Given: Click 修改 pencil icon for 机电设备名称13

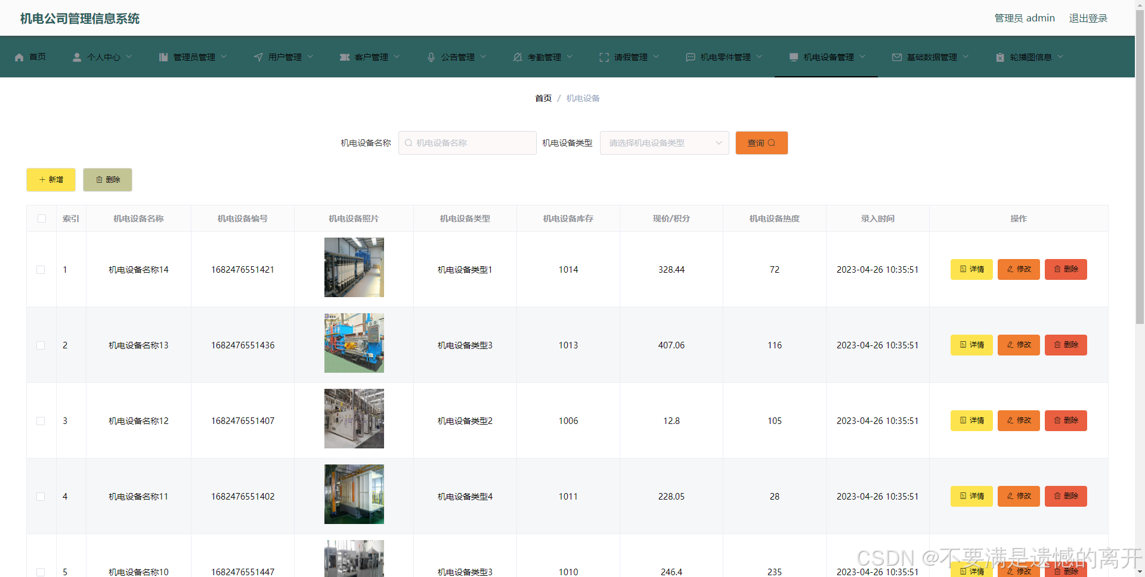Looking at the screenshot, I should [x=1010, y=345].
